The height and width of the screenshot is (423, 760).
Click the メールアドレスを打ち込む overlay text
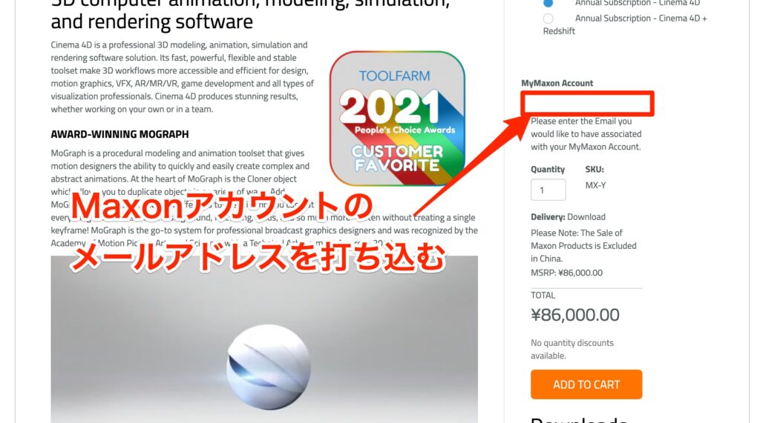coord(258,256)
